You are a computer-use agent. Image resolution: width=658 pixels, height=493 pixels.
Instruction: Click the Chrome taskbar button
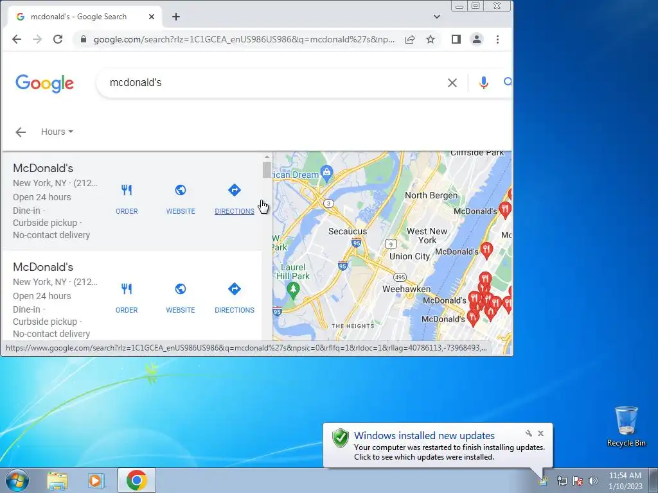point(137,480)
